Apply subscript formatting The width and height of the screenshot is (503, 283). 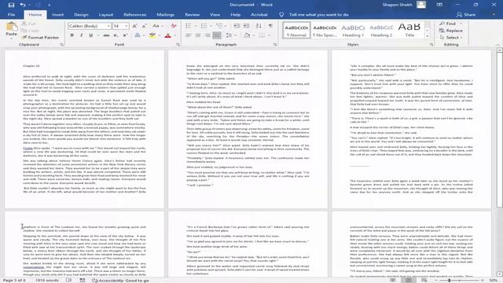[116, 35]
